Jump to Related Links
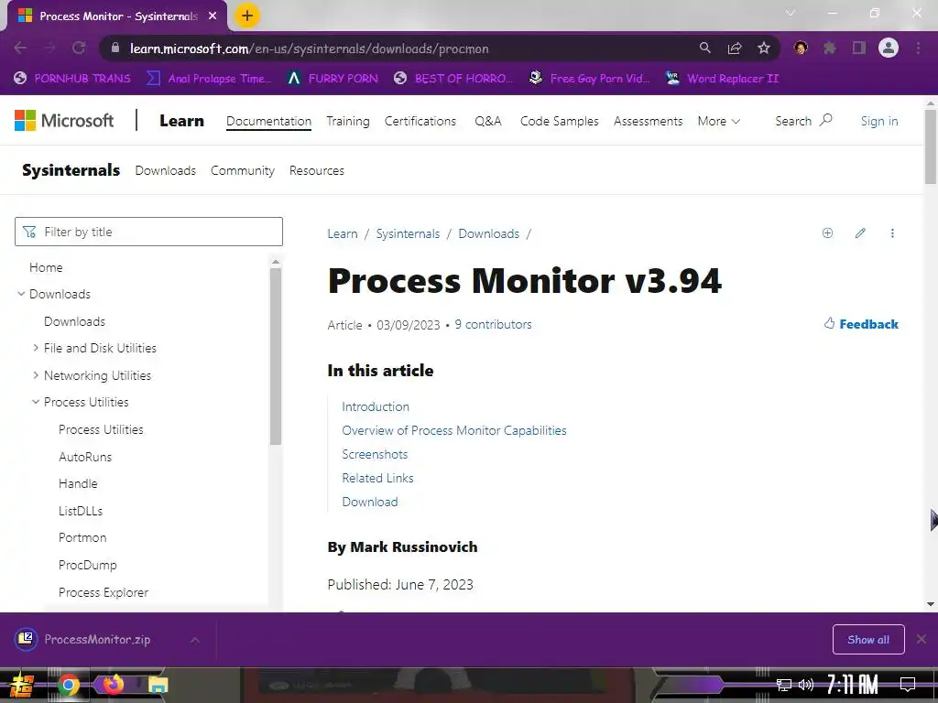 click(377, 478)
